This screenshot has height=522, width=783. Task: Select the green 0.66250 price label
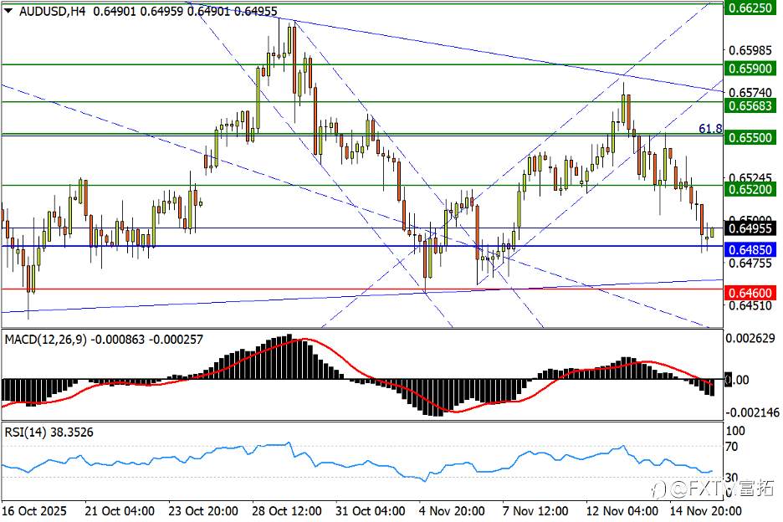click(750, 8)
